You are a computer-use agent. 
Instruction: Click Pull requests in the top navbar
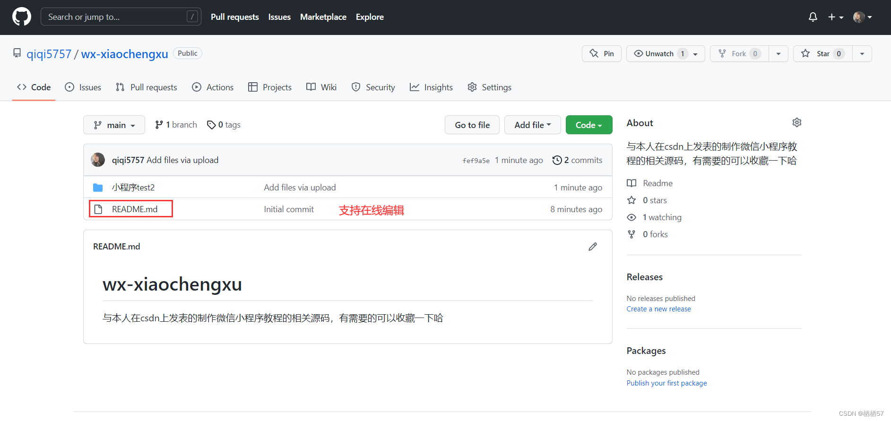coord(235,17)
